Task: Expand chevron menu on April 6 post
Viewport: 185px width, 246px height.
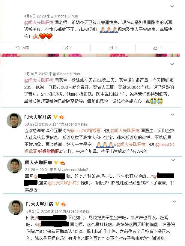Action: point(172,6)
